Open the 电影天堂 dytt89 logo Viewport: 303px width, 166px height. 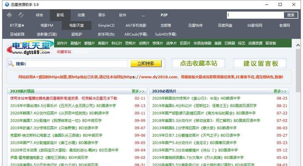tap(30, 47)
